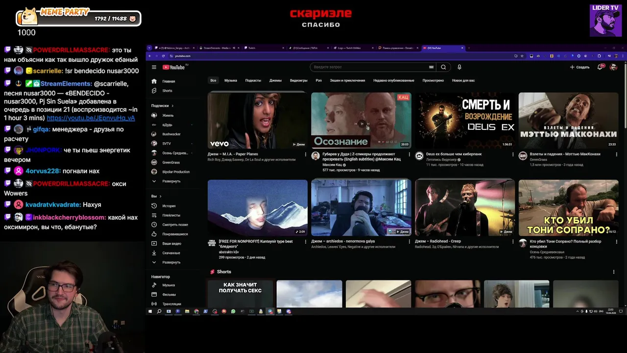Open История in the sidebar
This screenshot has height=353, width=627.
click(x=169, y=206)
